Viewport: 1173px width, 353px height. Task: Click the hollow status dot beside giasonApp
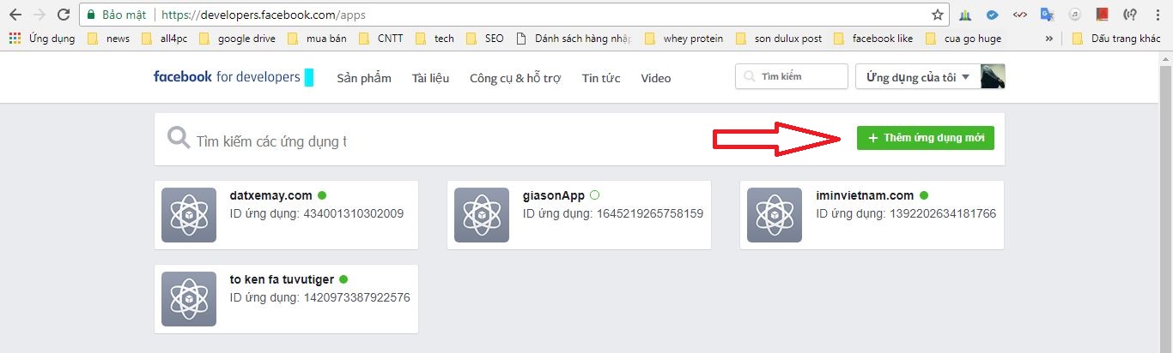point(594,195)
